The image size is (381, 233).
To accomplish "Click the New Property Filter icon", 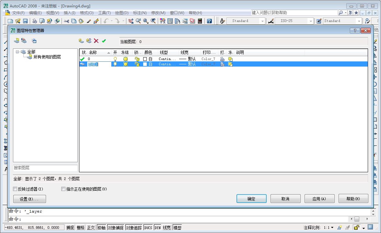I will 17,41.
